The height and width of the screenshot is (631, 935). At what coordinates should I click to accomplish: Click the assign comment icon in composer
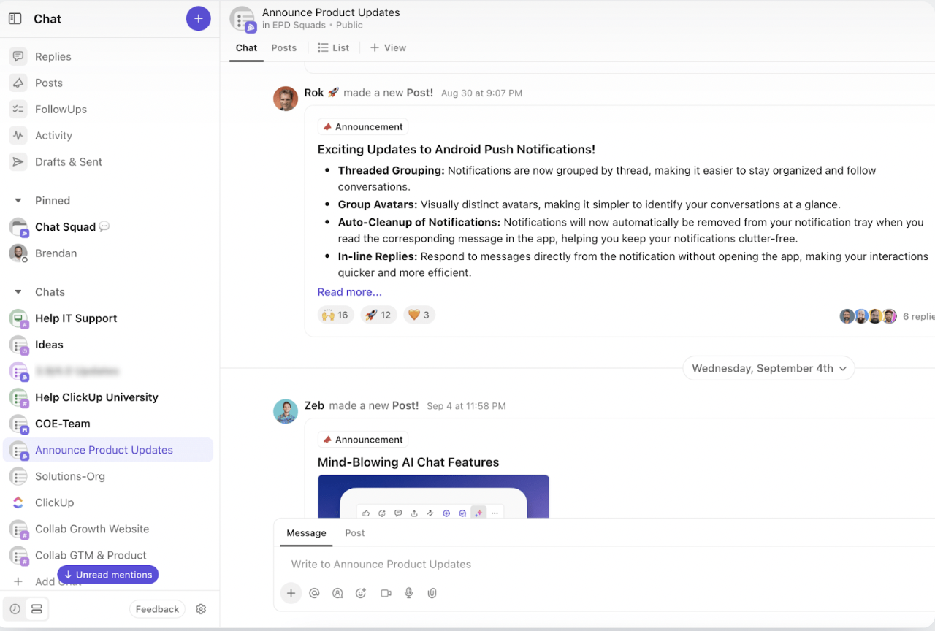click(337, 593)
